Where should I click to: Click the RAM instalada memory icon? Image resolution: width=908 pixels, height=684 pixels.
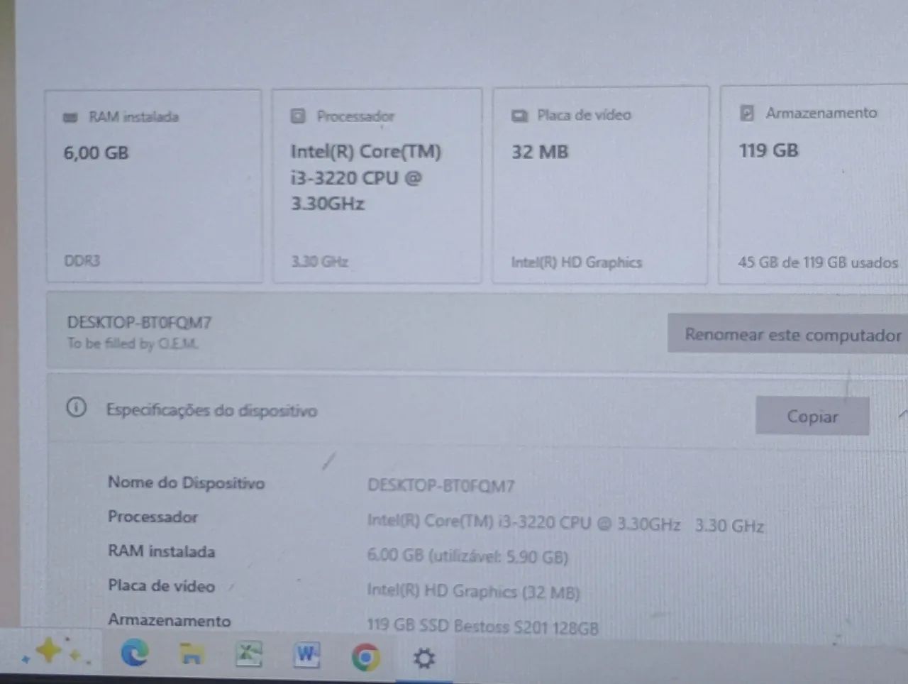(70, 117)
